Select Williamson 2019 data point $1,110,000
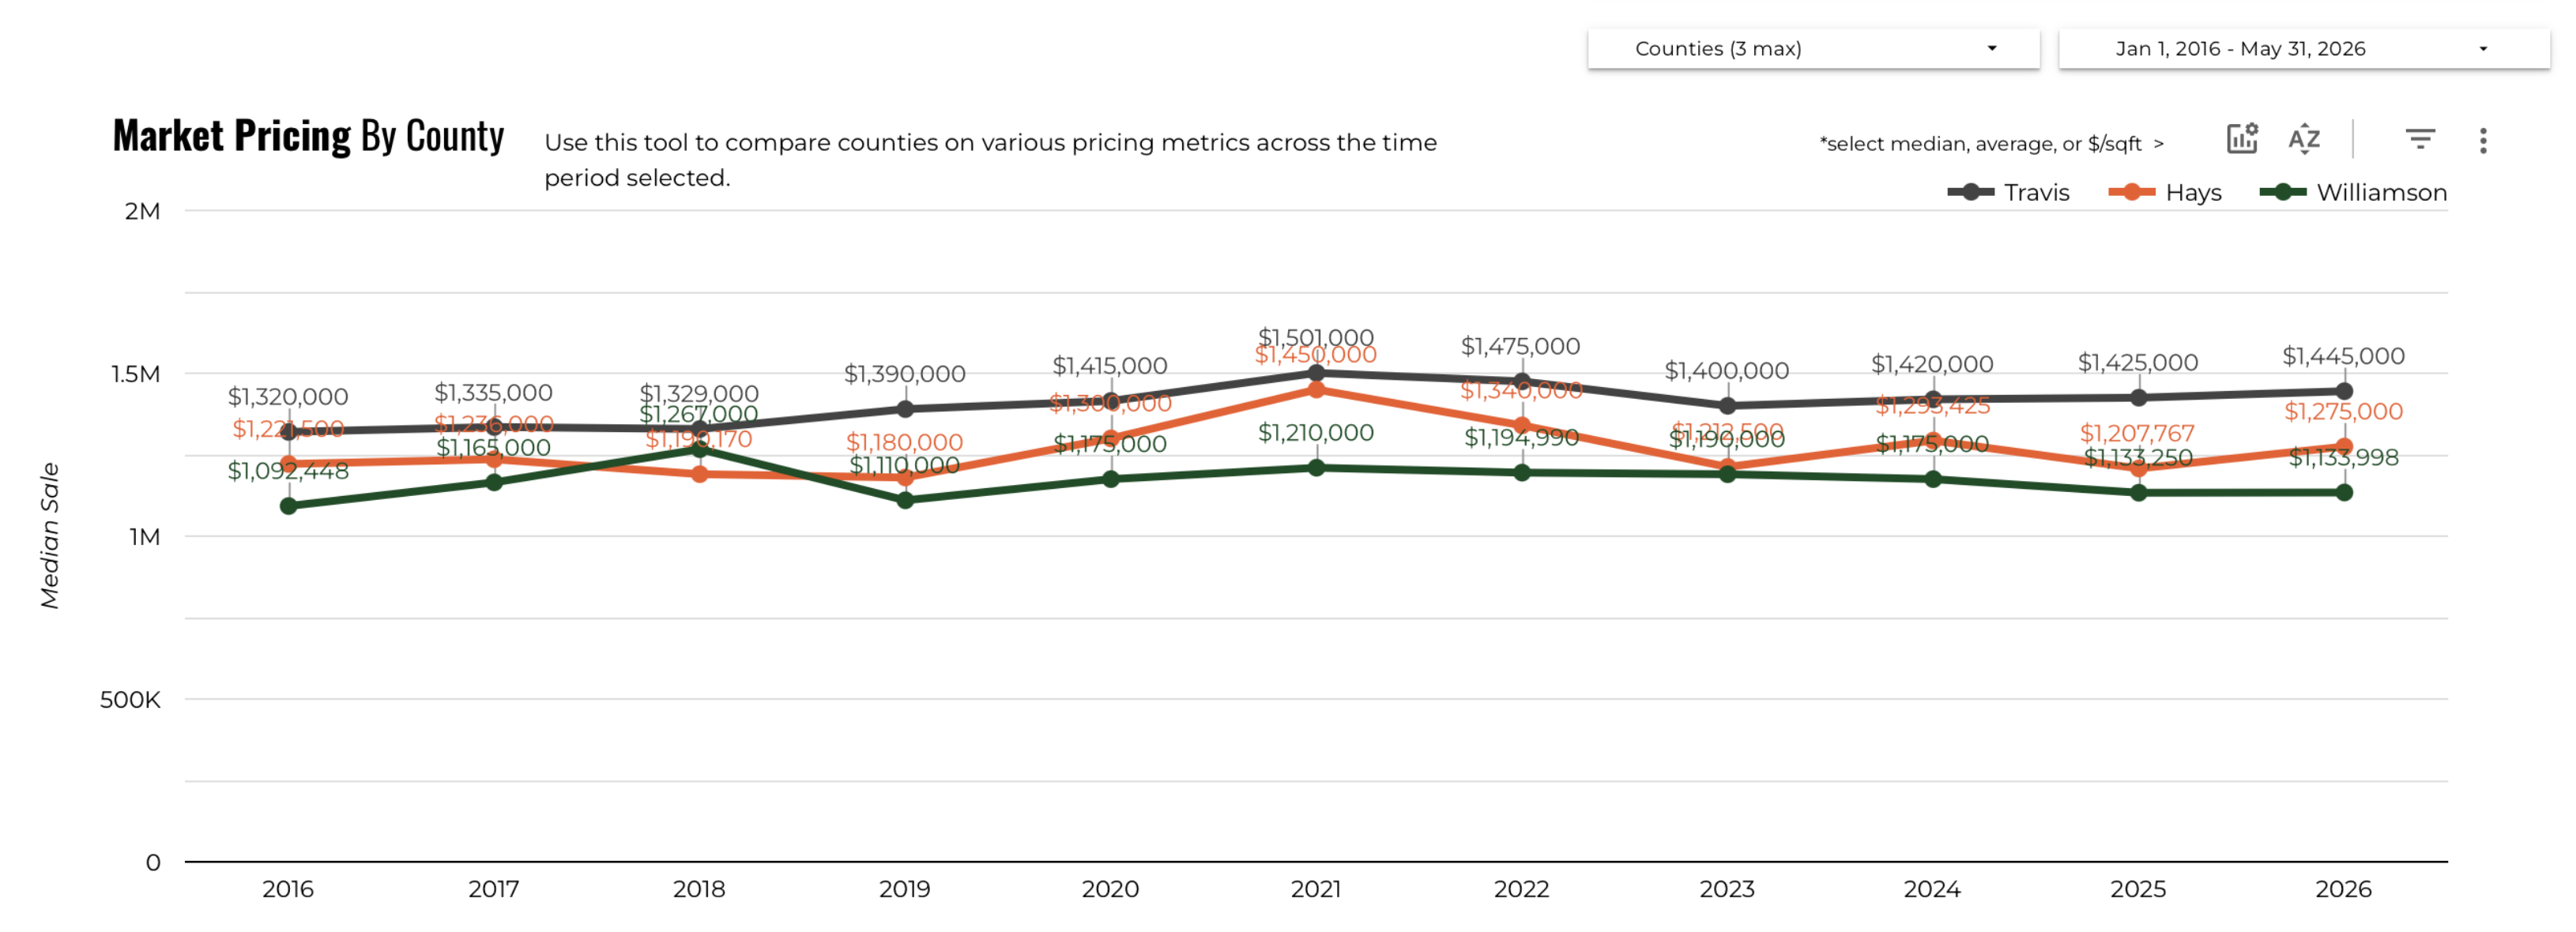Image resolution: width=2576 pixels, height=932 pixels. tap(905, 500)
